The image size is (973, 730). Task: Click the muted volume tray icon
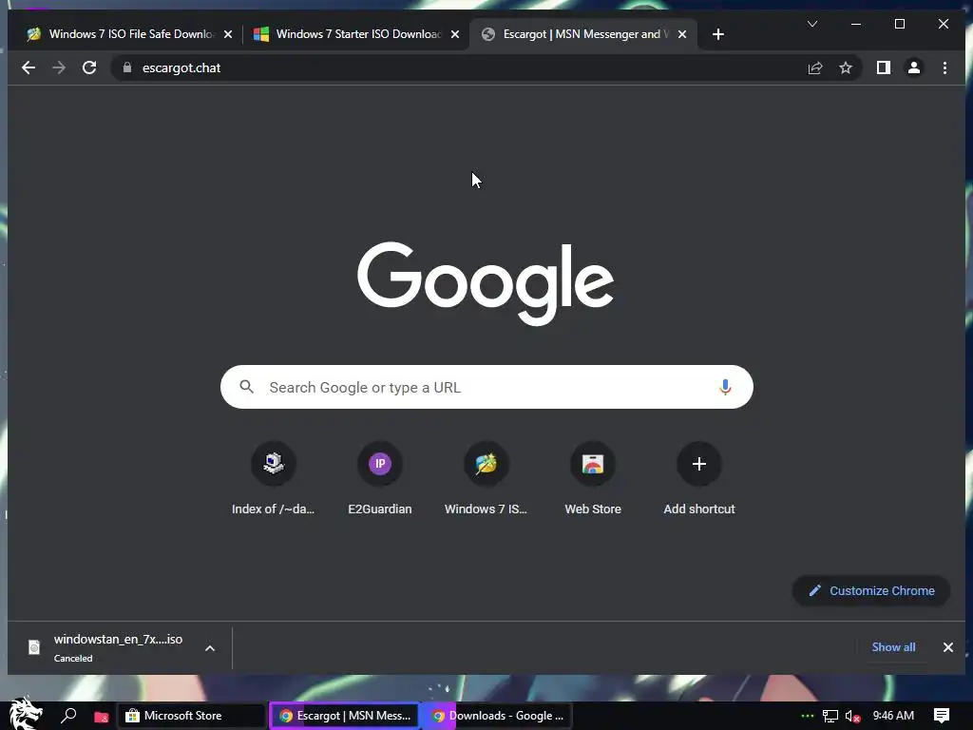tap(852, 717)
